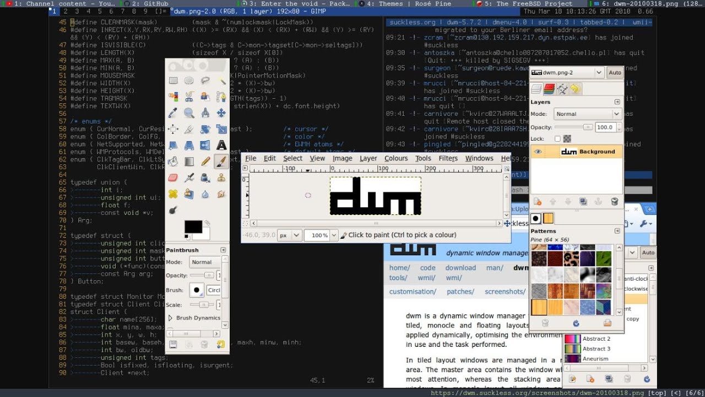Create a new layer in Layers panel
The image size is (705, 397).
point(538,202)
